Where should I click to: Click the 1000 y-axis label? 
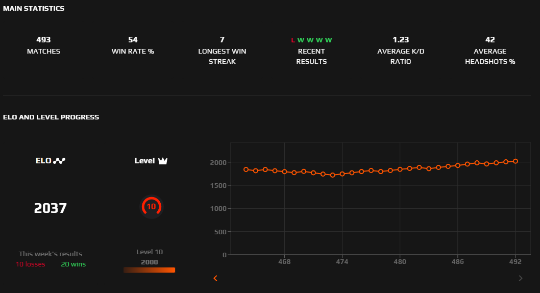click(218, 209)
